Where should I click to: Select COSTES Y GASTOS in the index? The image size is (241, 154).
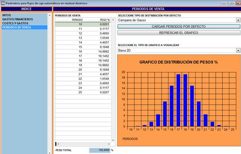tap(15, 23)
